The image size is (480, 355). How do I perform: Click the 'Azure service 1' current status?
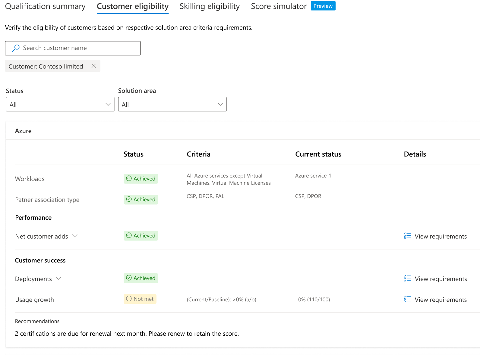pyautogui.click(x=313, y=176)
